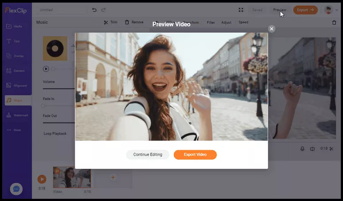Click the redo arrow icon
Image resolution: width=343 pixels, height=201 pixels.
103,10
